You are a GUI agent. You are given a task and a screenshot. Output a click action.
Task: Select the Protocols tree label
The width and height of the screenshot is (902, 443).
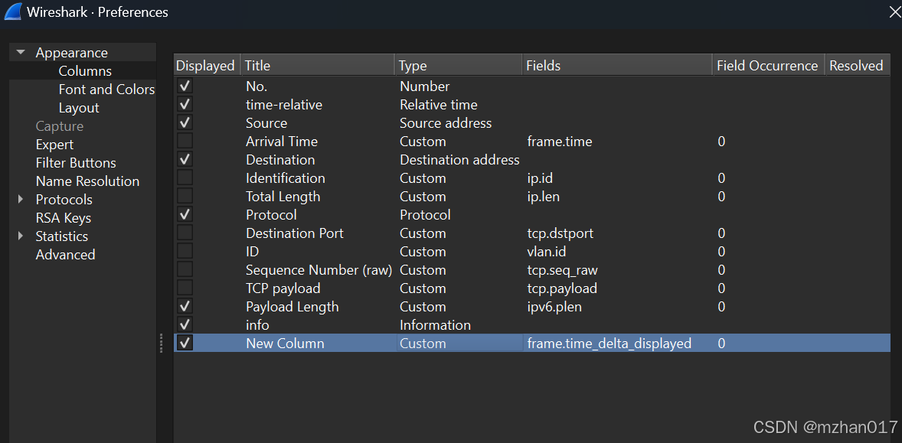(x=64, y=200)
